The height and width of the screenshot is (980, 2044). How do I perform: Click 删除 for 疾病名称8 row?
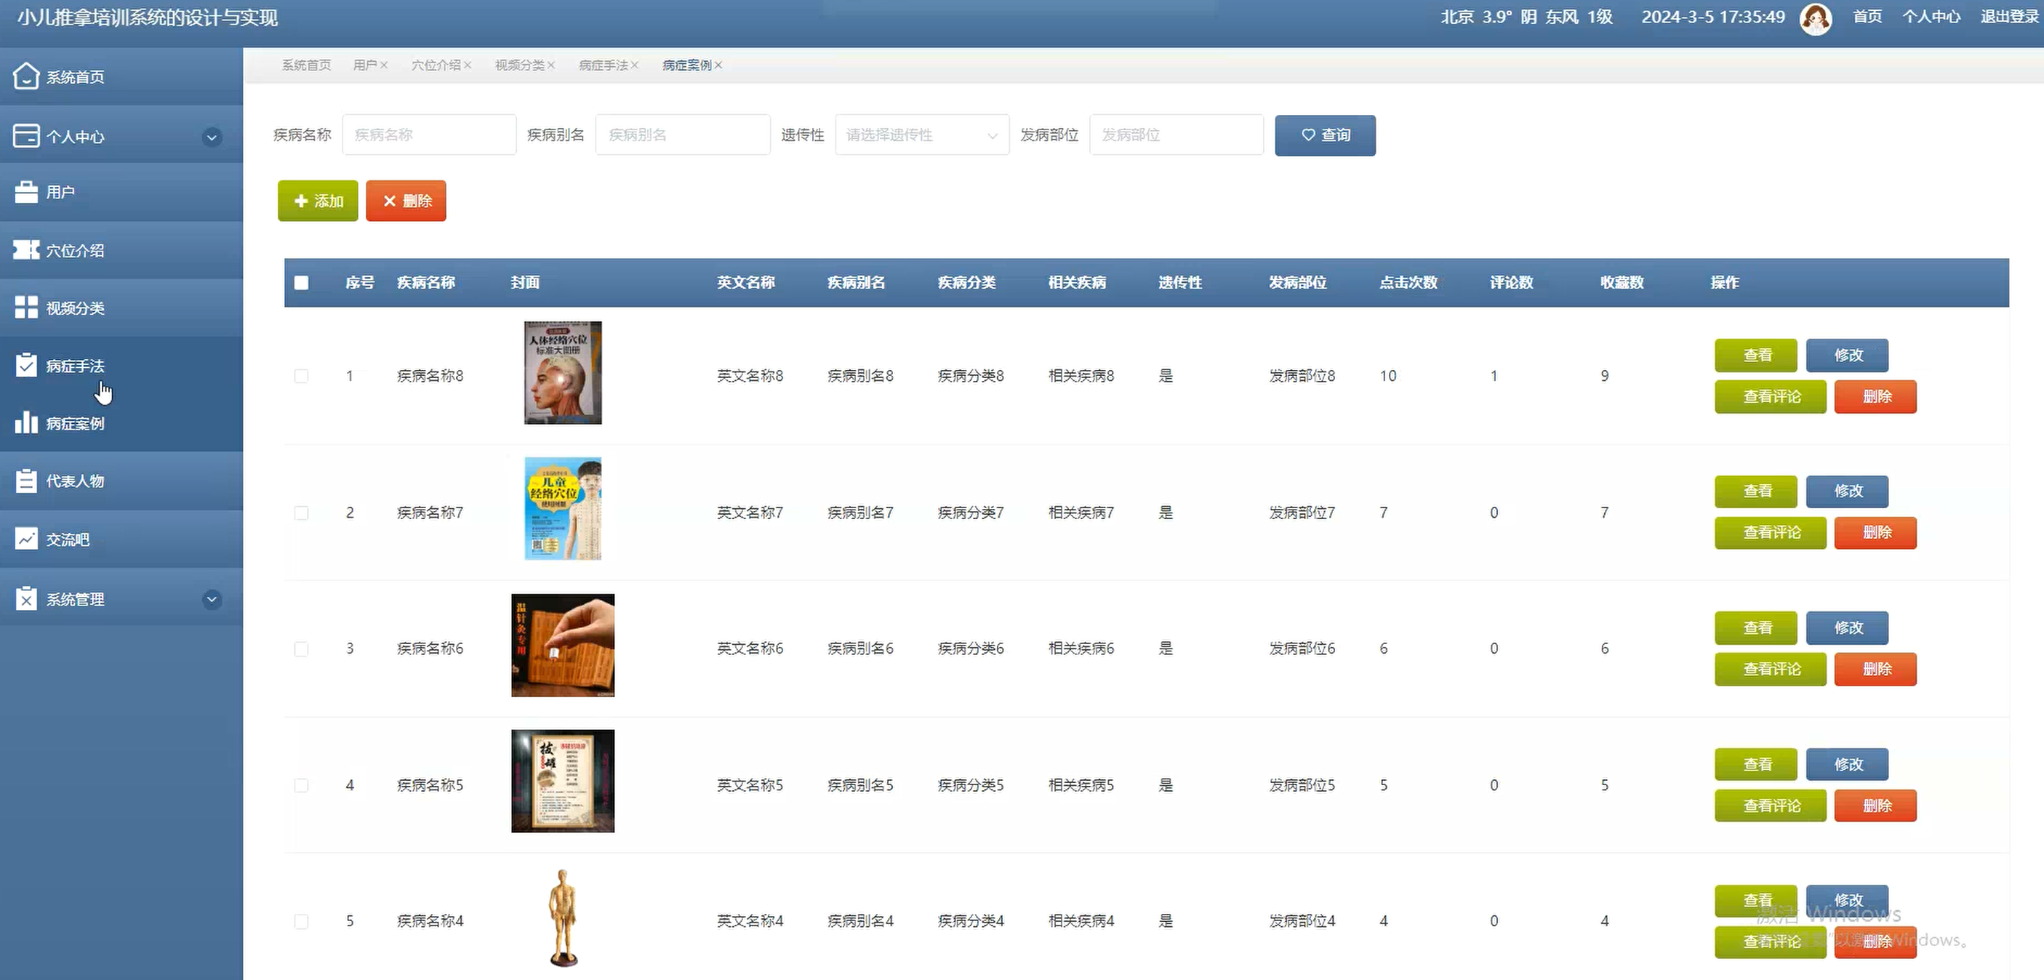coord(1875,397)
